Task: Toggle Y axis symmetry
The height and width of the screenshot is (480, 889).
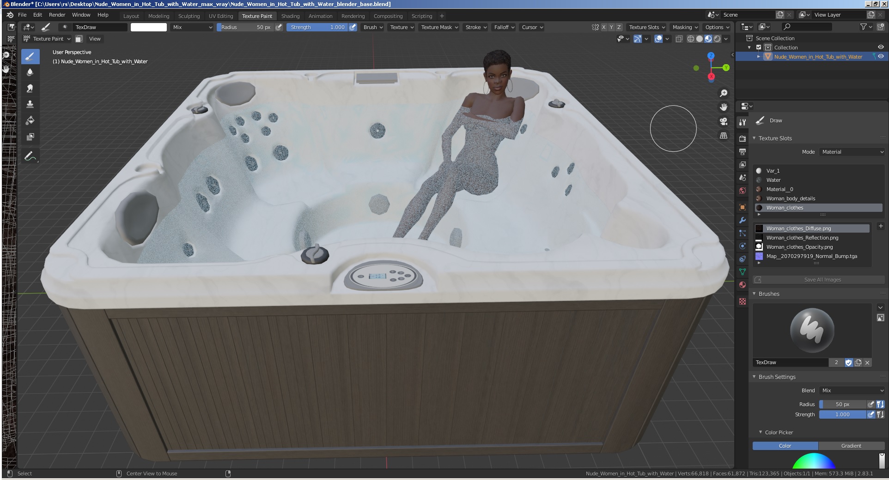Action: coord(611,27)
